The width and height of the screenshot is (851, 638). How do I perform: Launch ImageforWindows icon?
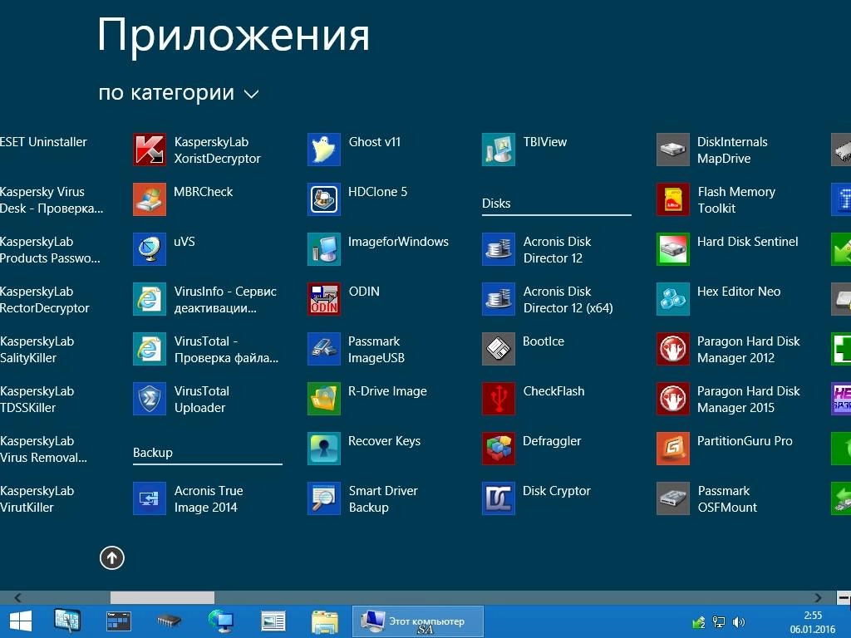(x=324, y=249)
